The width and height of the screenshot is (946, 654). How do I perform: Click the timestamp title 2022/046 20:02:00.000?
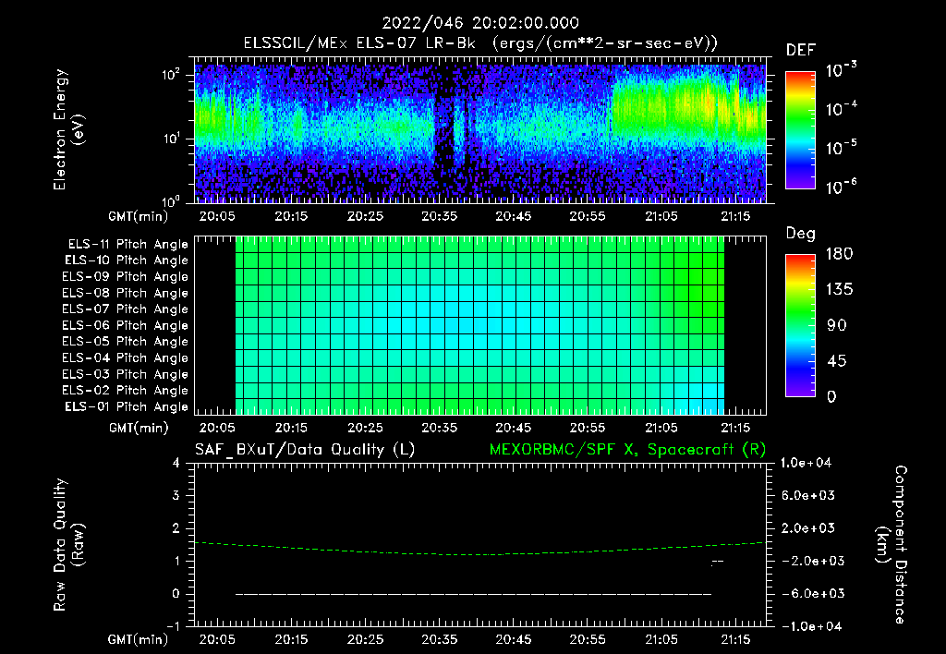click(x=480, y=23)
